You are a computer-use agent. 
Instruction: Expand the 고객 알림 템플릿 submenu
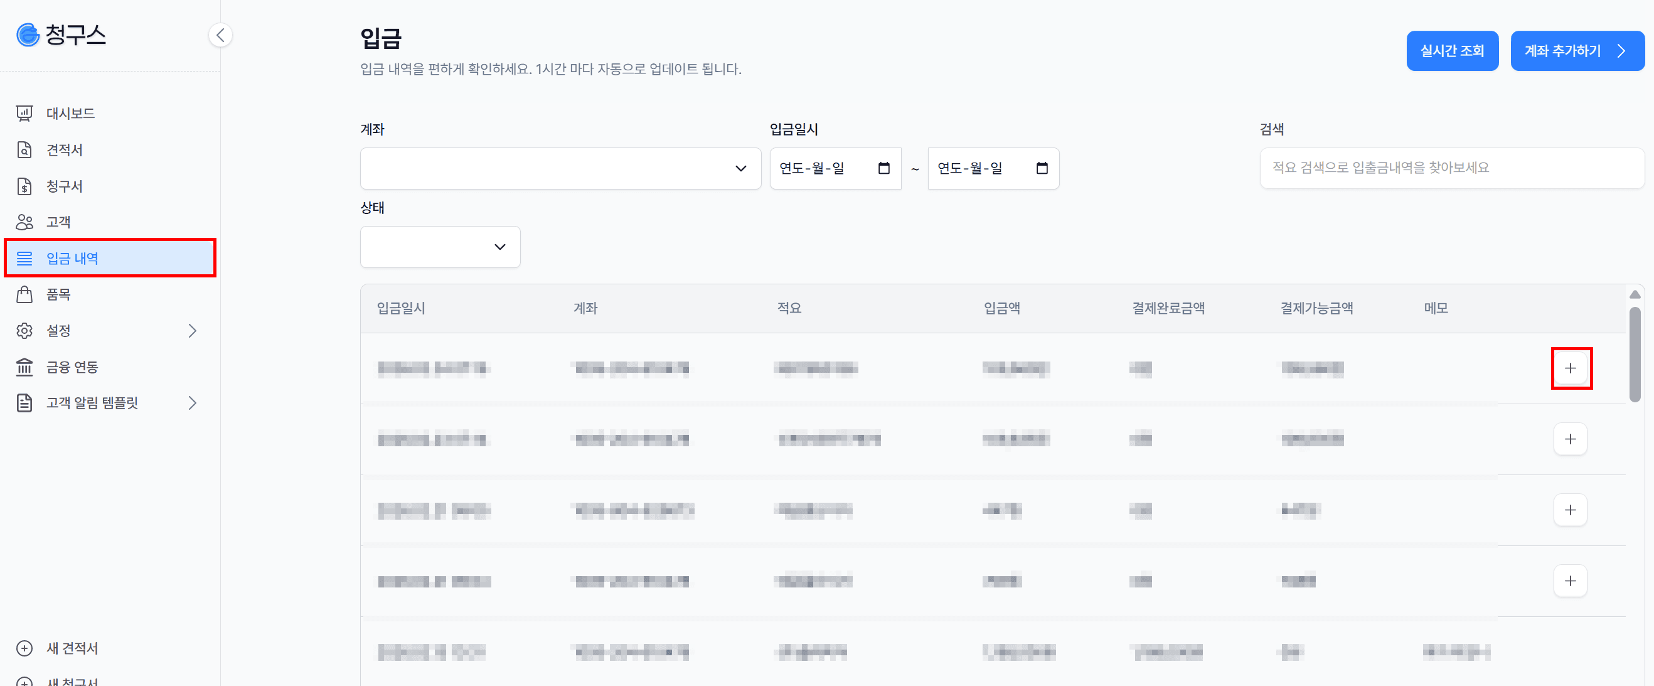pyautogui.click(x=192, y=403)
